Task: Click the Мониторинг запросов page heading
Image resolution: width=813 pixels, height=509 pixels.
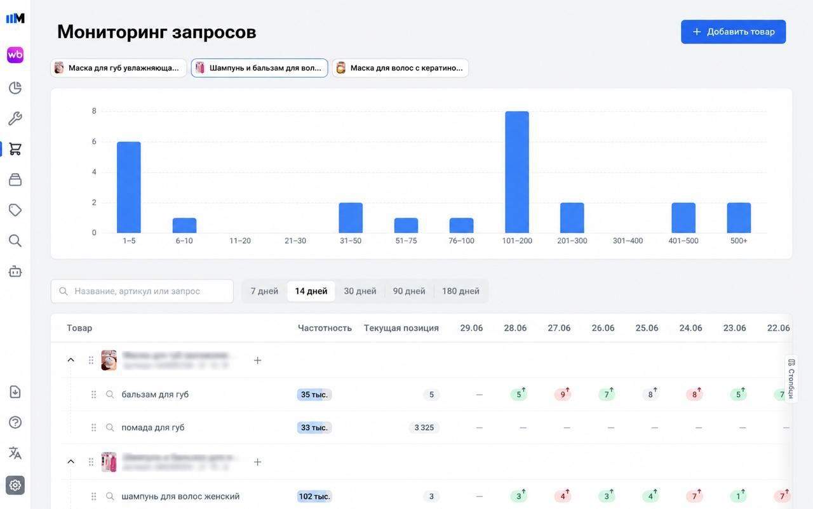Action: [x=157, y=32]
